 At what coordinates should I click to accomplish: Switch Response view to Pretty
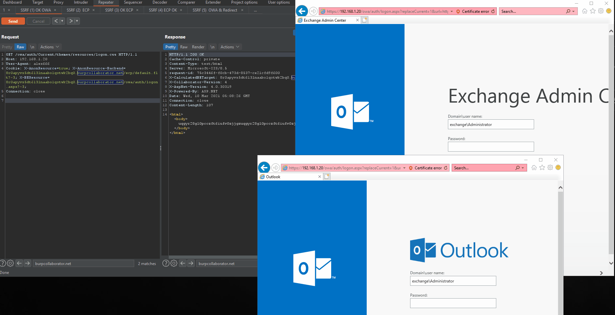pyautogui.click(x=170, y=47)
